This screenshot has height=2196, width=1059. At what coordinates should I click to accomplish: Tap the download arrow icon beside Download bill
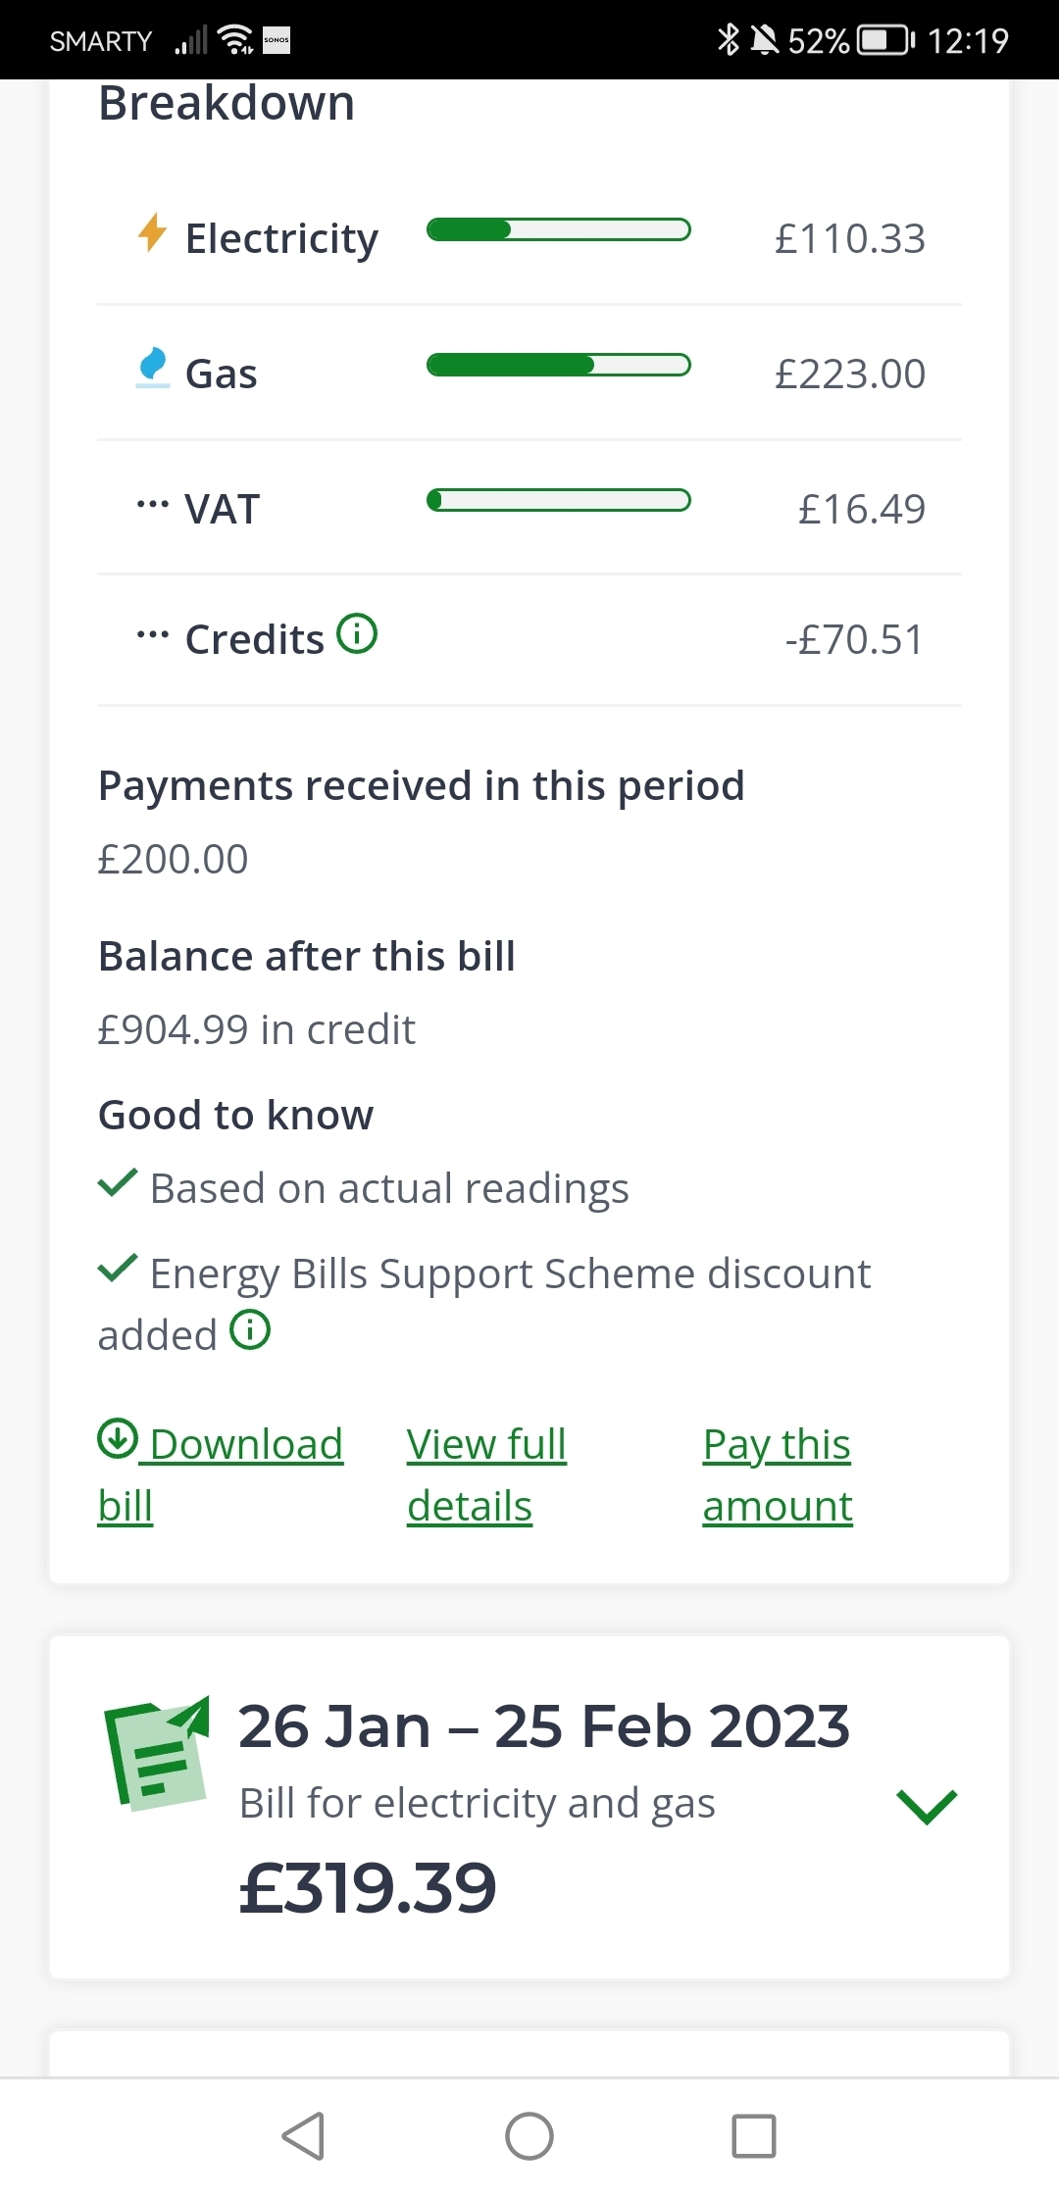(x=118, y=1438)
